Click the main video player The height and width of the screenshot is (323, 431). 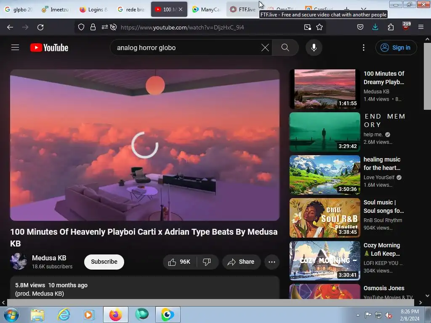click(145, 145)
